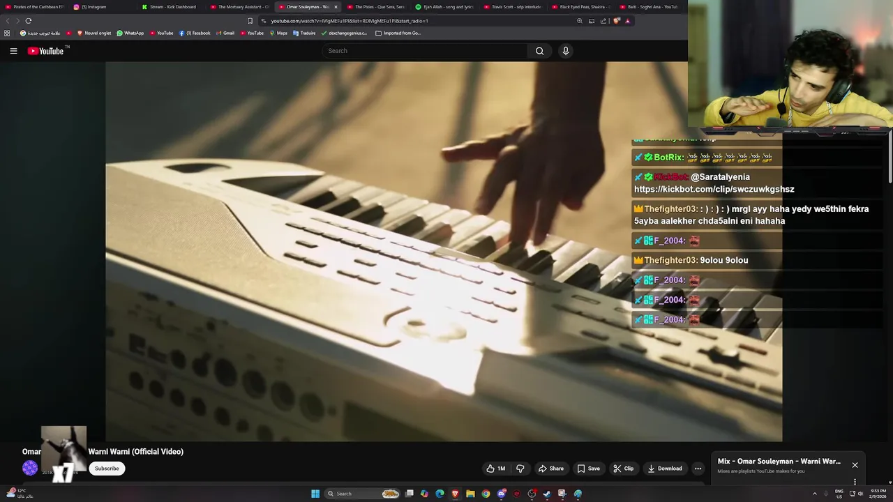
Task: Switch to the Stream - Kick Dashboard tab
Action: point(172,7)
